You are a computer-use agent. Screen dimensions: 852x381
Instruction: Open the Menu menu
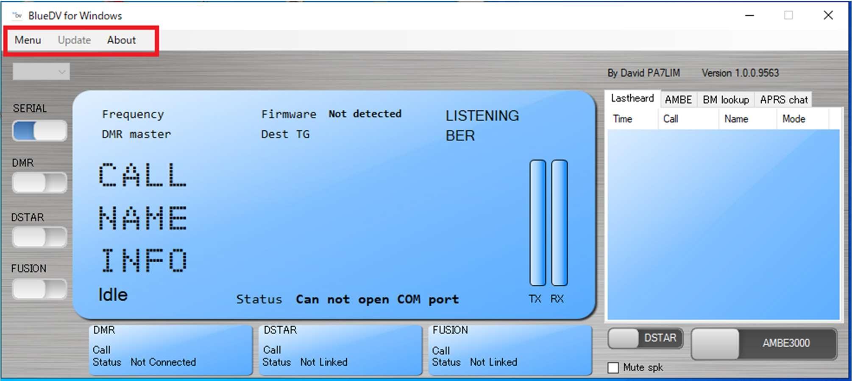[x=28, y=40]
